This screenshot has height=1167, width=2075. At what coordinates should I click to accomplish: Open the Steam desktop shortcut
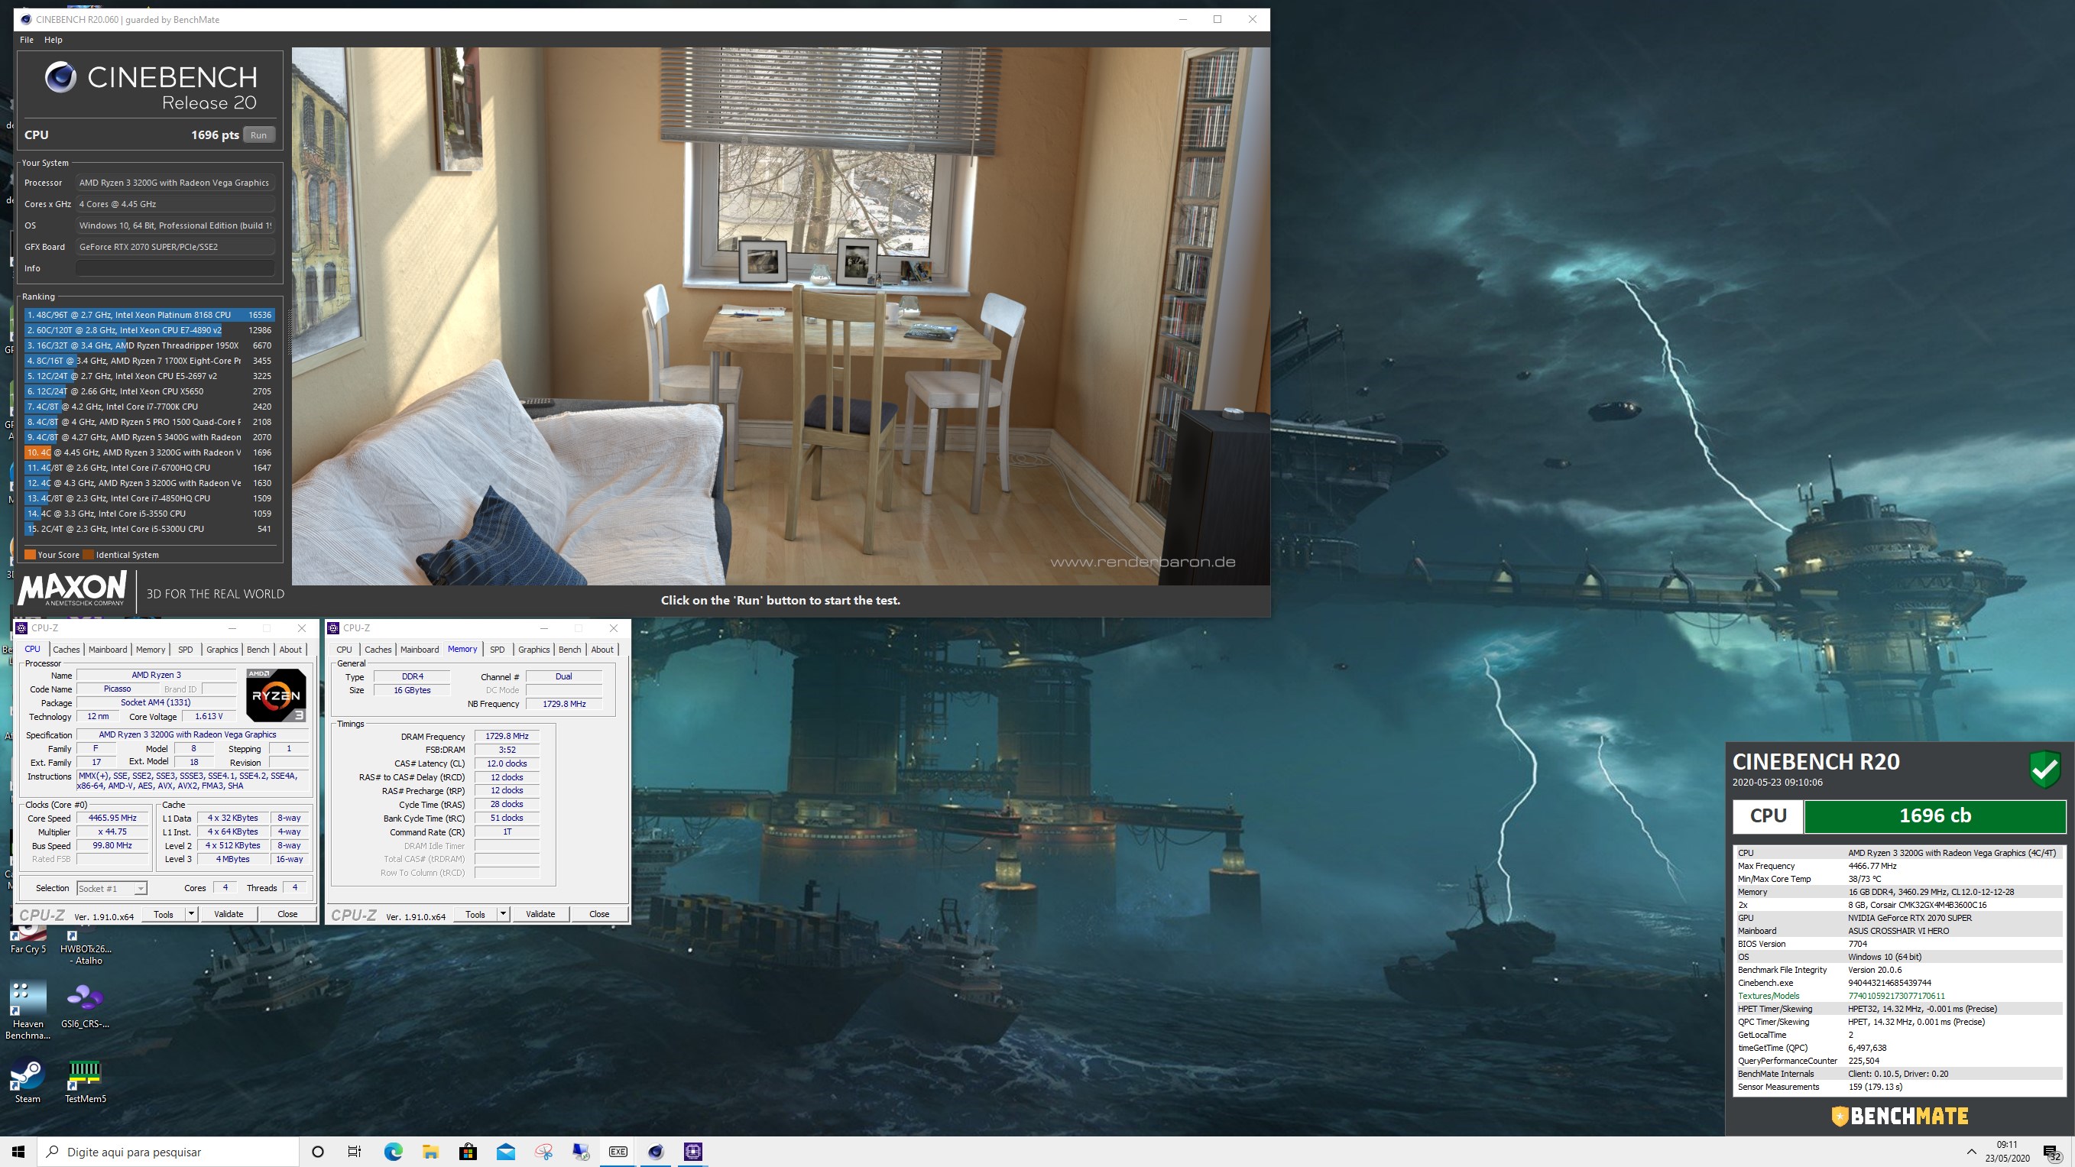click(x=28, y=1080)
